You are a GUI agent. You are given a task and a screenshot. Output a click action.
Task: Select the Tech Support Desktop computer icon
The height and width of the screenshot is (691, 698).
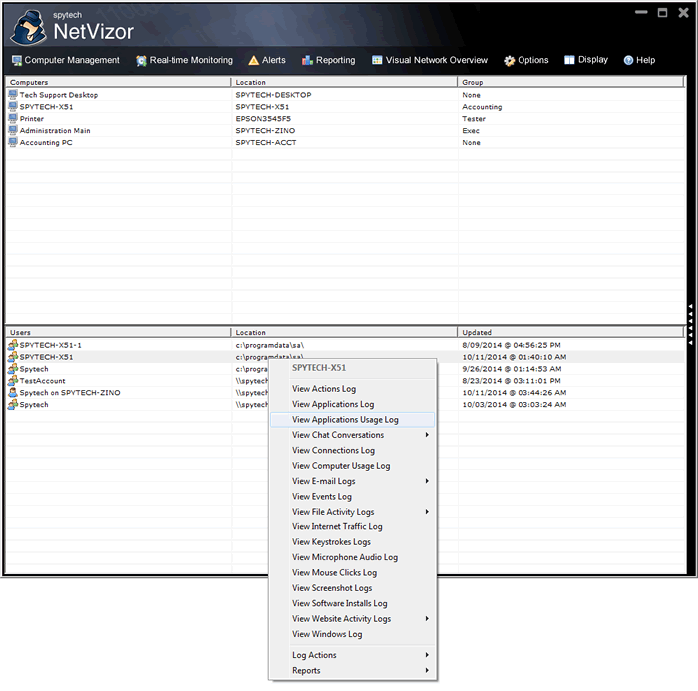click(13, 95)
